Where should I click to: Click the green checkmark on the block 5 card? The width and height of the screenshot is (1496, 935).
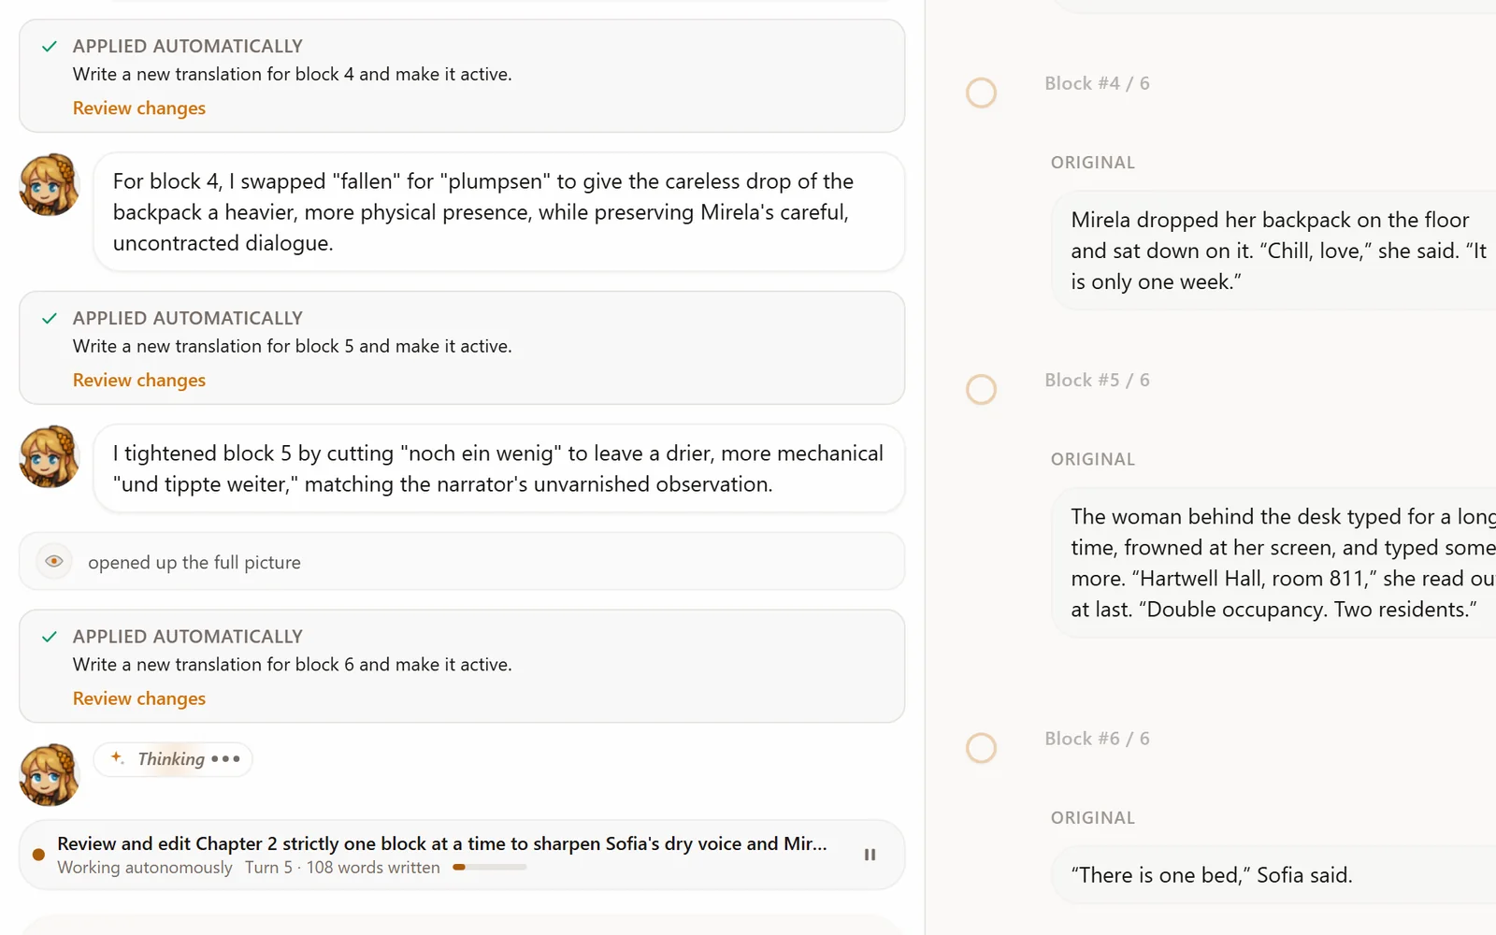[x=50, y=318]
